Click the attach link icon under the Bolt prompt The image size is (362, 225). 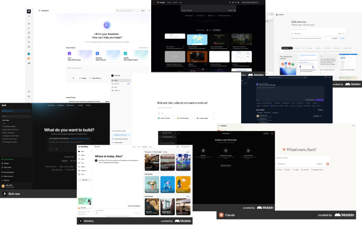click(x=51, y=149)
